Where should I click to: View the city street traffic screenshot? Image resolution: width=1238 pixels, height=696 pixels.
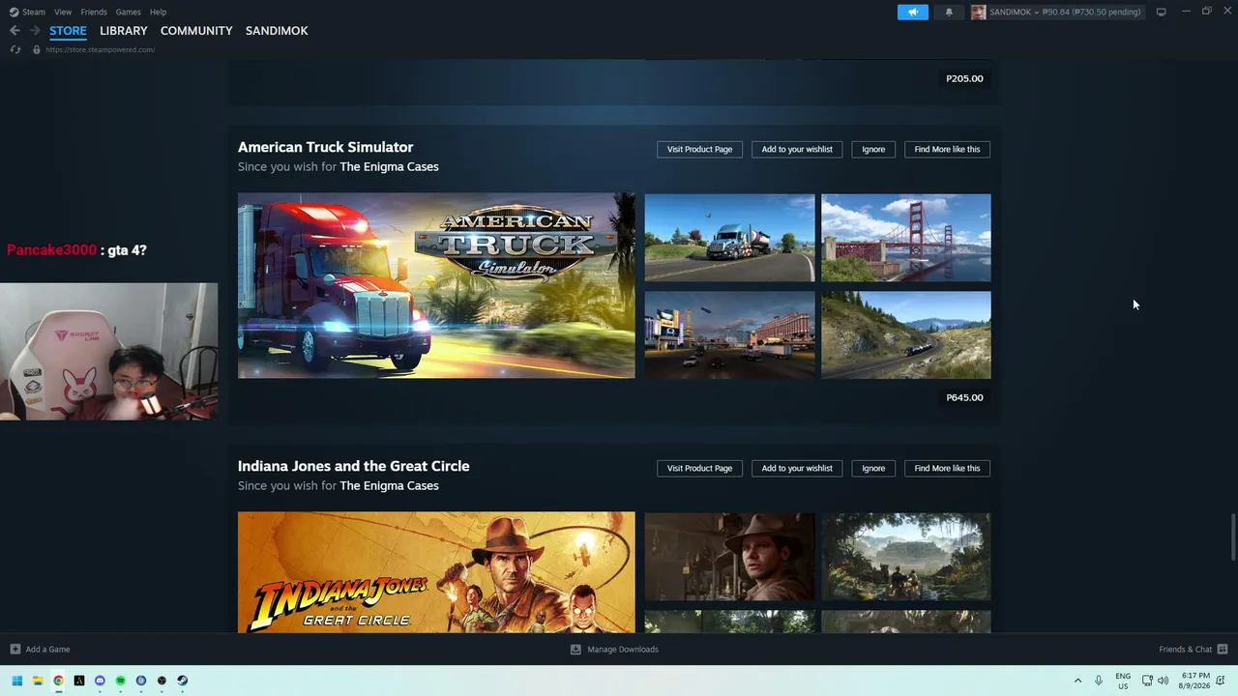pyautogui.click(x=729, y=335)
